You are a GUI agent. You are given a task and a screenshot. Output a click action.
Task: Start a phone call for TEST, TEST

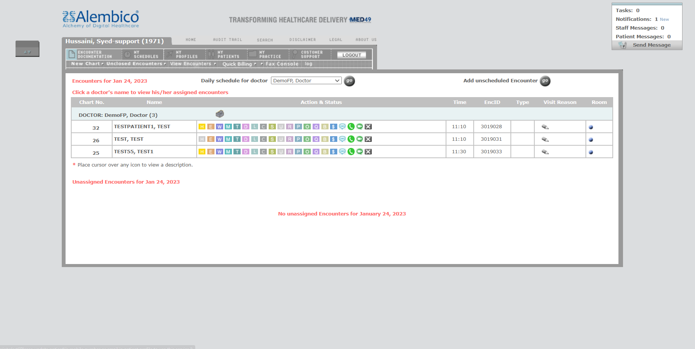click(x=351, y=139)
